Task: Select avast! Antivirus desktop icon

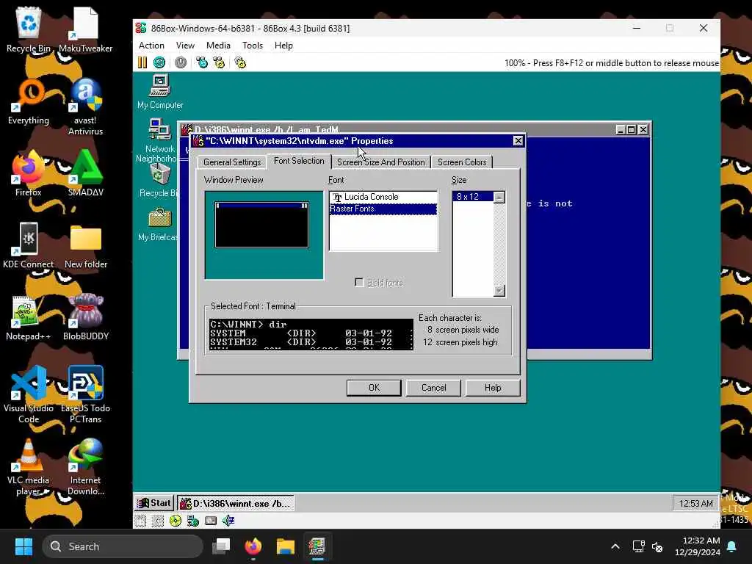Action: [x=85, y=107]
